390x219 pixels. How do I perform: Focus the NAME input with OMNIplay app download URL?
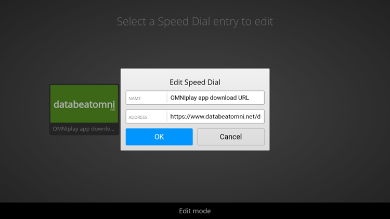(195, 98)
